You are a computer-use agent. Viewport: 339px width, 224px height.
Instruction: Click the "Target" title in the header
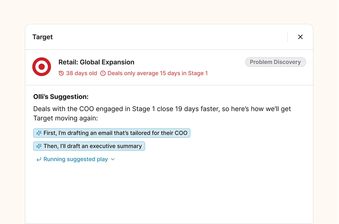pos(42,37)
